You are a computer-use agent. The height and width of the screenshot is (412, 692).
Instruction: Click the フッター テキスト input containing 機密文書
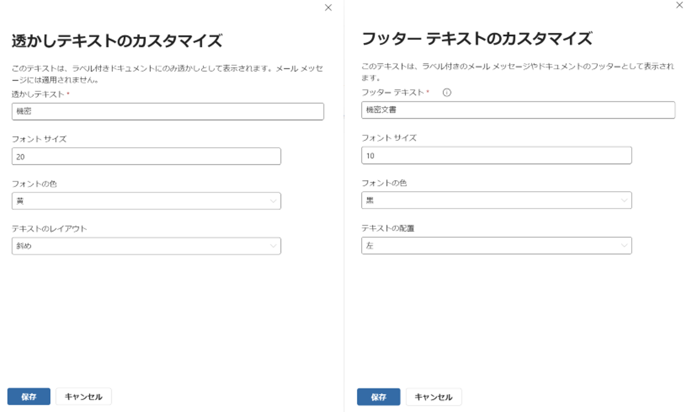click(x=518, y=110)
